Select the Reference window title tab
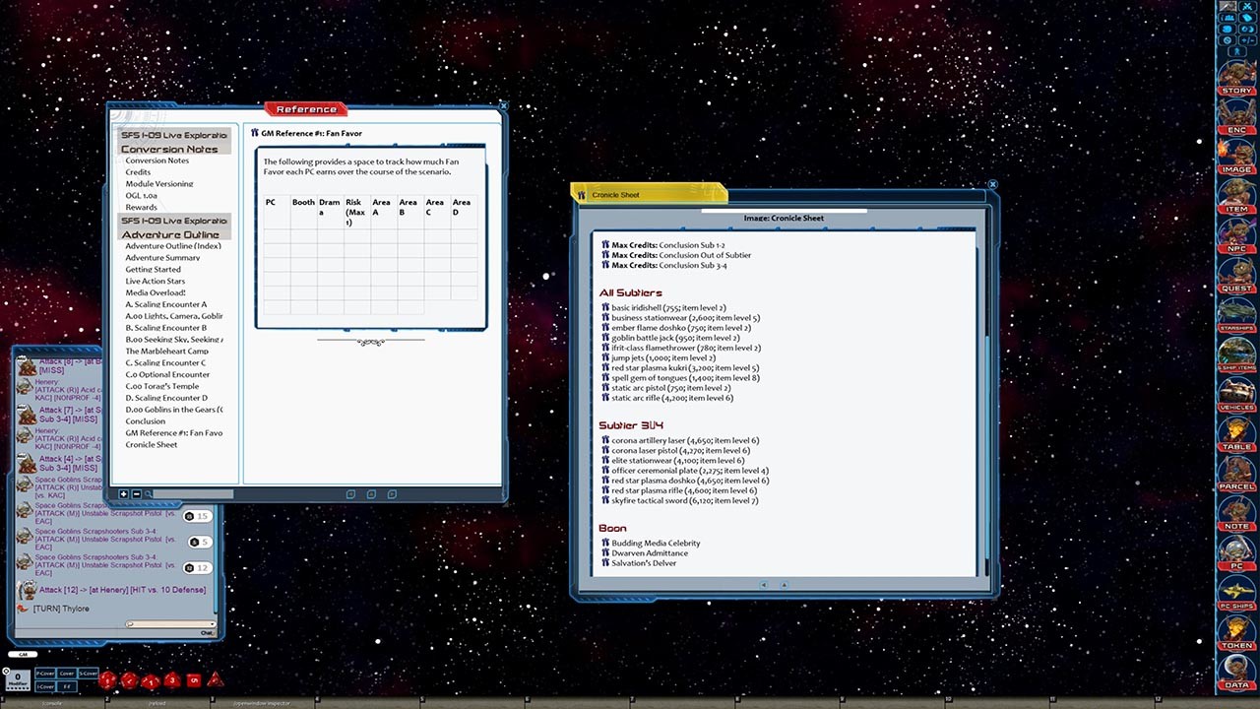 [305, 108]
